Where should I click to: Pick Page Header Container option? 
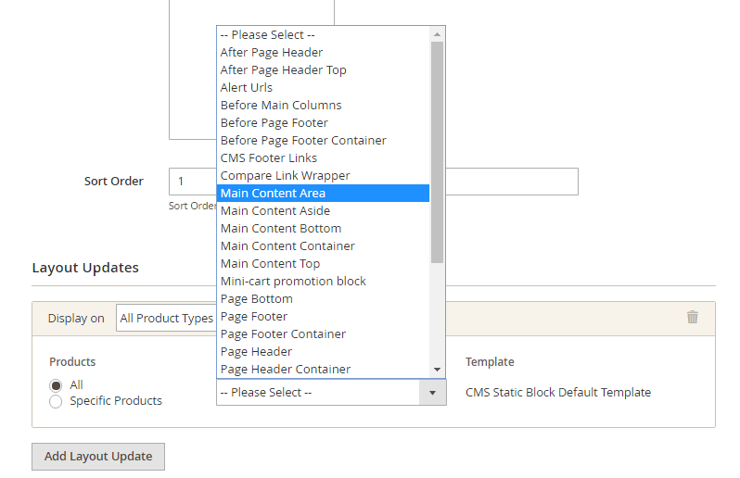point(324,369)
